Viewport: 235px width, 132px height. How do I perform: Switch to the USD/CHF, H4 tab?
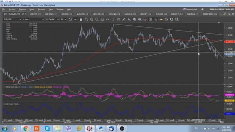66,14
